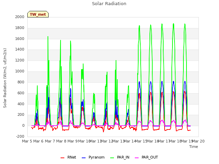
Task: Click the Mar 5 x-axis label
Action: (27, 141)
